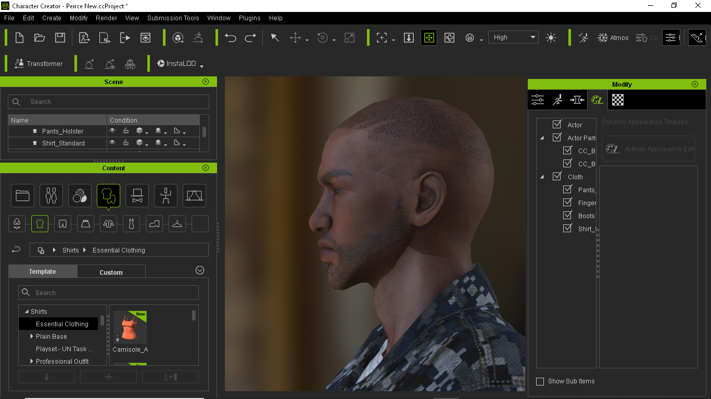Pick the shoes subcategory icon

coord(154,224)
